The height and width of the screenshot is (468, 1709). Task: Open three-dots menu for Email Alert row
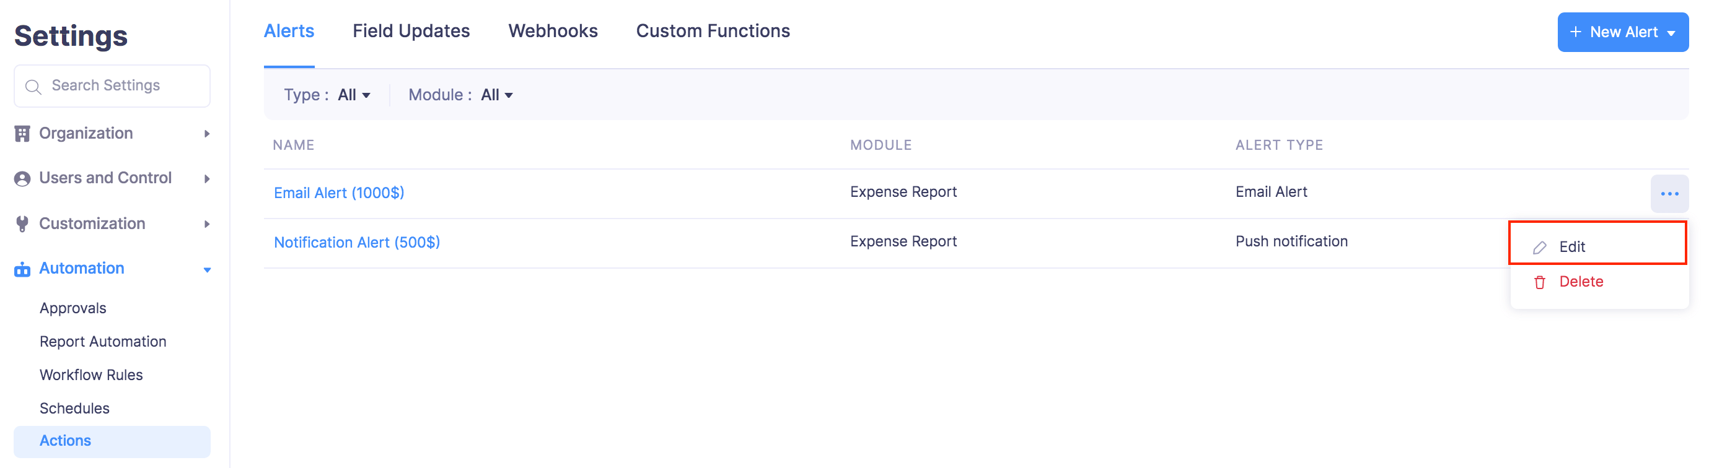(x=1669, y=194)
